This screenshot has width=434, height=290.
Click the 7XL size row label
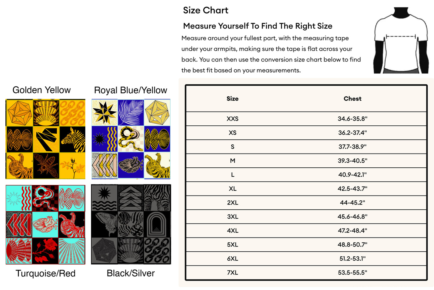232,273
